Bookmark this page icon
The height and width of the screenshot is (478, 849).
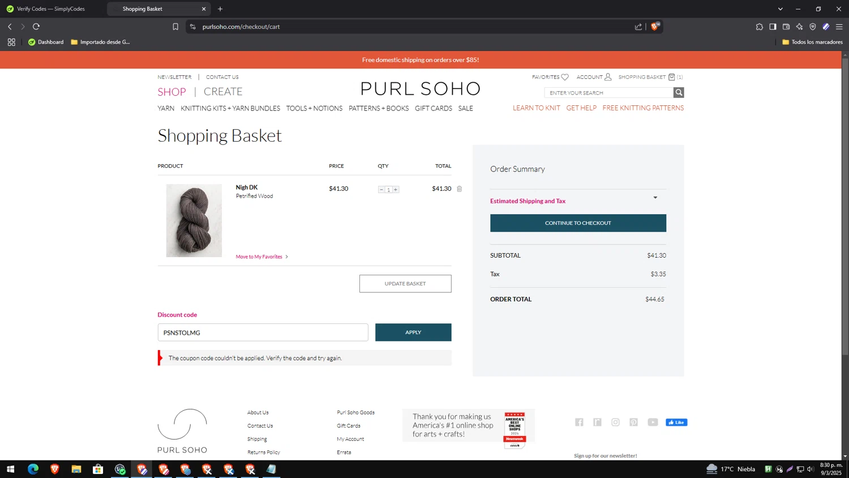pos(175,27)
